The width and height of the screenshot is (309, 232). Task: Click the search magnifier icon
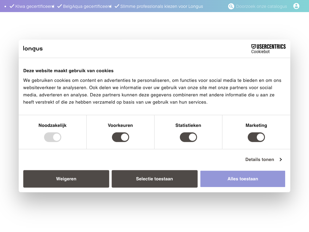click(x=231, y=6)
